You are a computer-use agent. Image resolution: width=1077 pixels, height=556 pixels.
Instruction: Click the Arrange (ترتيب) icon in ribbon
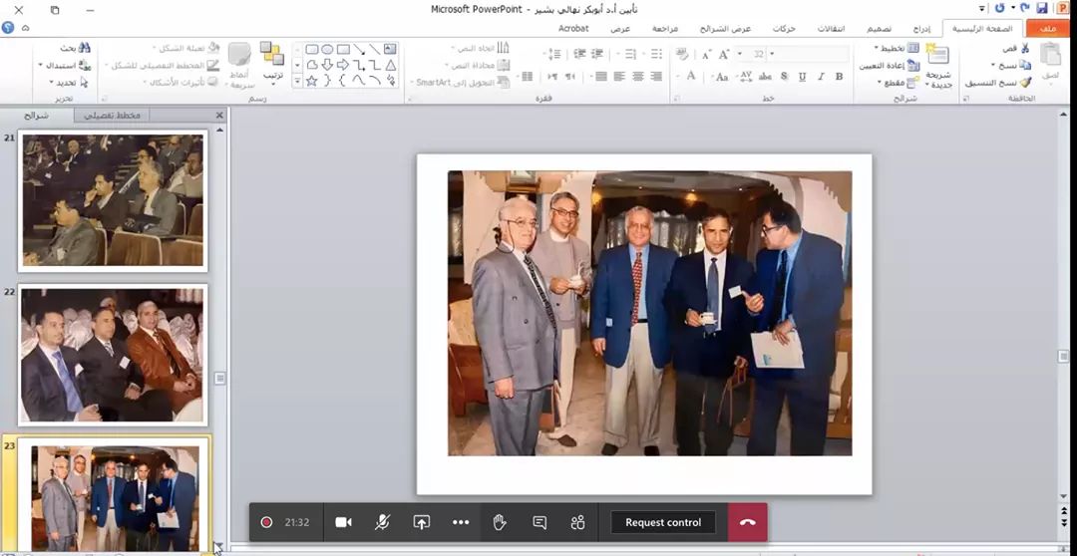point(271,62)
